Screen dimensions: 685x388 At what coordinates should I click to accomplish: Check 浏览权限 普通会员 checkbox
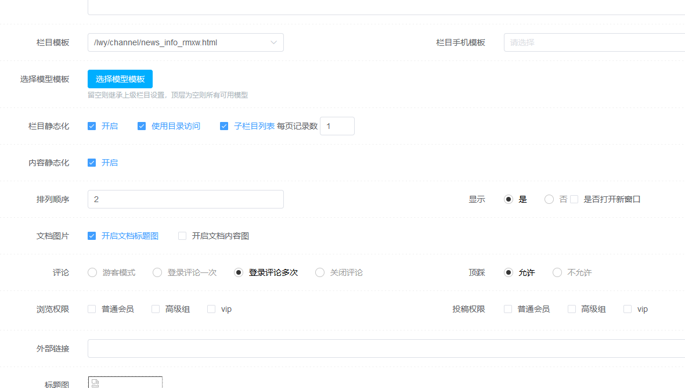(92, 309)
